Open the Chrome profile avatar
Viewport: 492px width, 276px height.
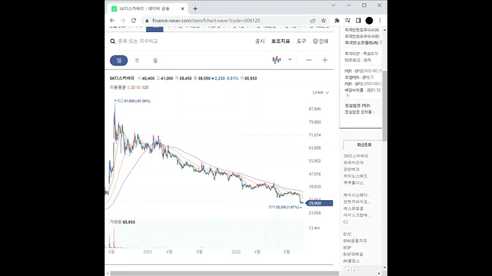pyautogui.click(x=369, y=20)
